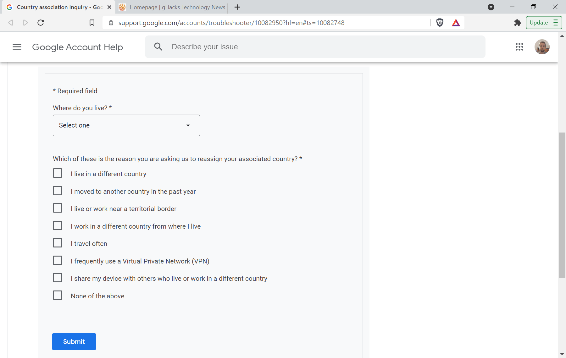Click the Update button
The height and width of the screenshot is (358, 566).
pos(539,22)
